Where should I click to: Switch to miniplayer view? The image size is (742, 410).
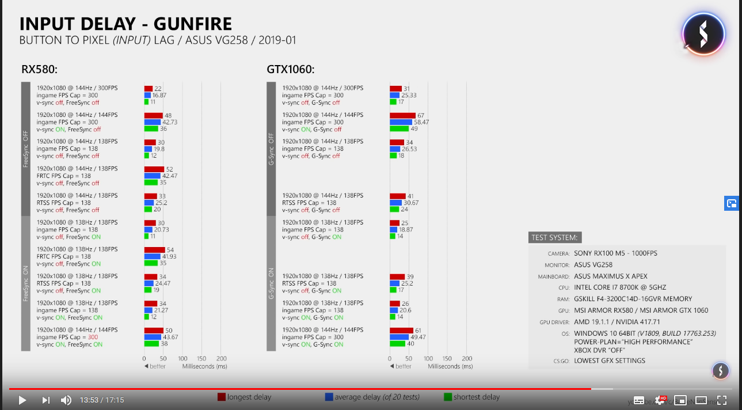[680, 400]
